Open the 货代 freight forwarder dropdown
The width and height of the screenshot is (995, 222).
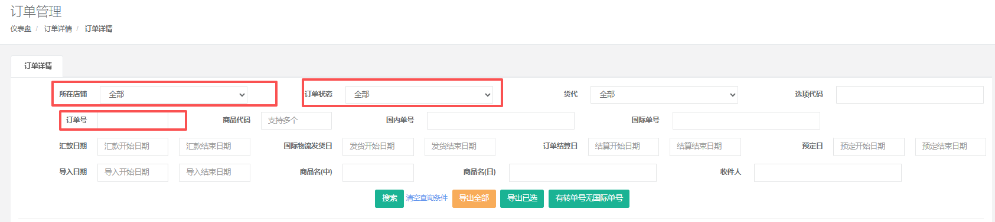tap(664, 94)
